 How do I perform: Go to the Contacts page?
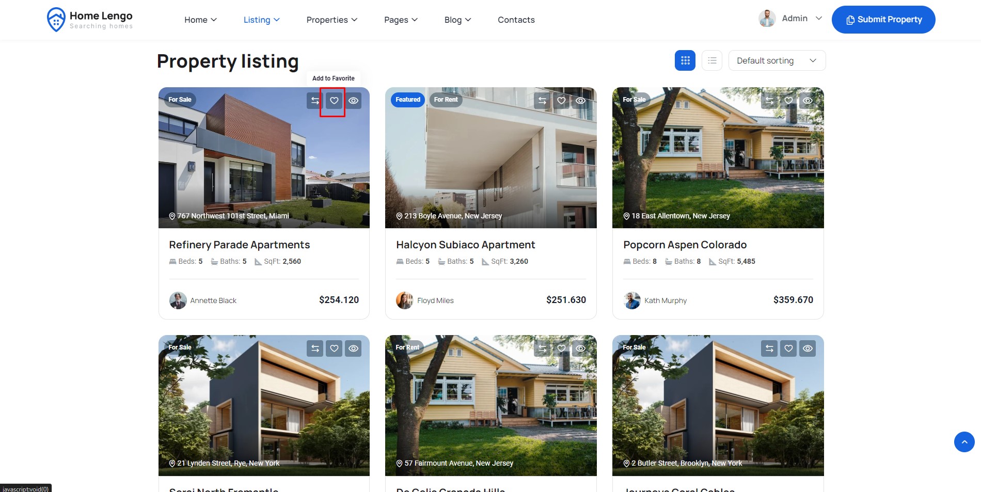click(516, 20)
